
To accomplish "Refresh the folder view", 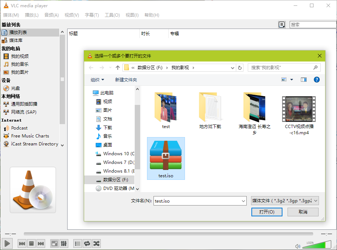I will point(239,68).
